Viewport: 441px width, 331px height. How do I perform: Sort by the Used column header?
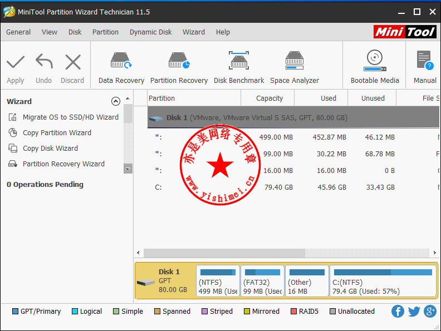321,98
